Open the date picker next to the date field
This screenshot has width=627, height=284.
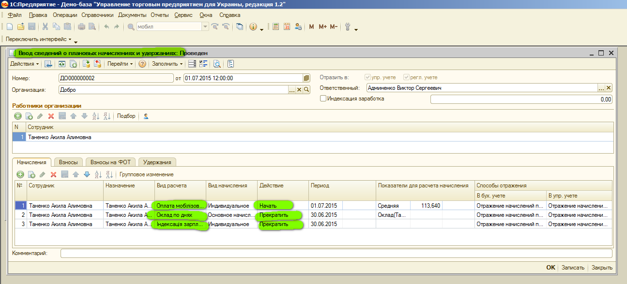(306, 78)
